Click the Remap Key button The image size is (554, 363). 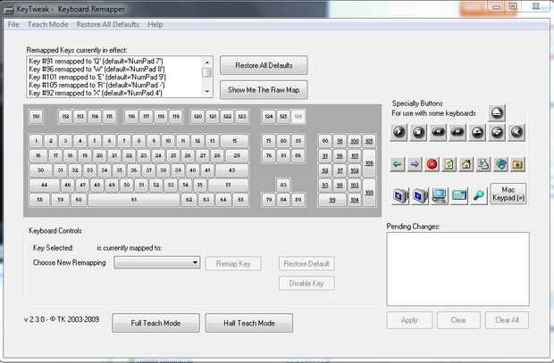[233, 263]
